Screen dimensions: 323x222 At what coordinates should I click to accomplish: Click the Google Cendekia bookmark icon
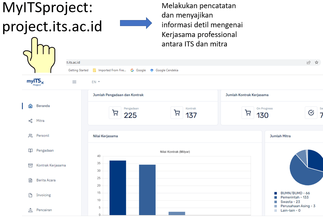(152, 70)
